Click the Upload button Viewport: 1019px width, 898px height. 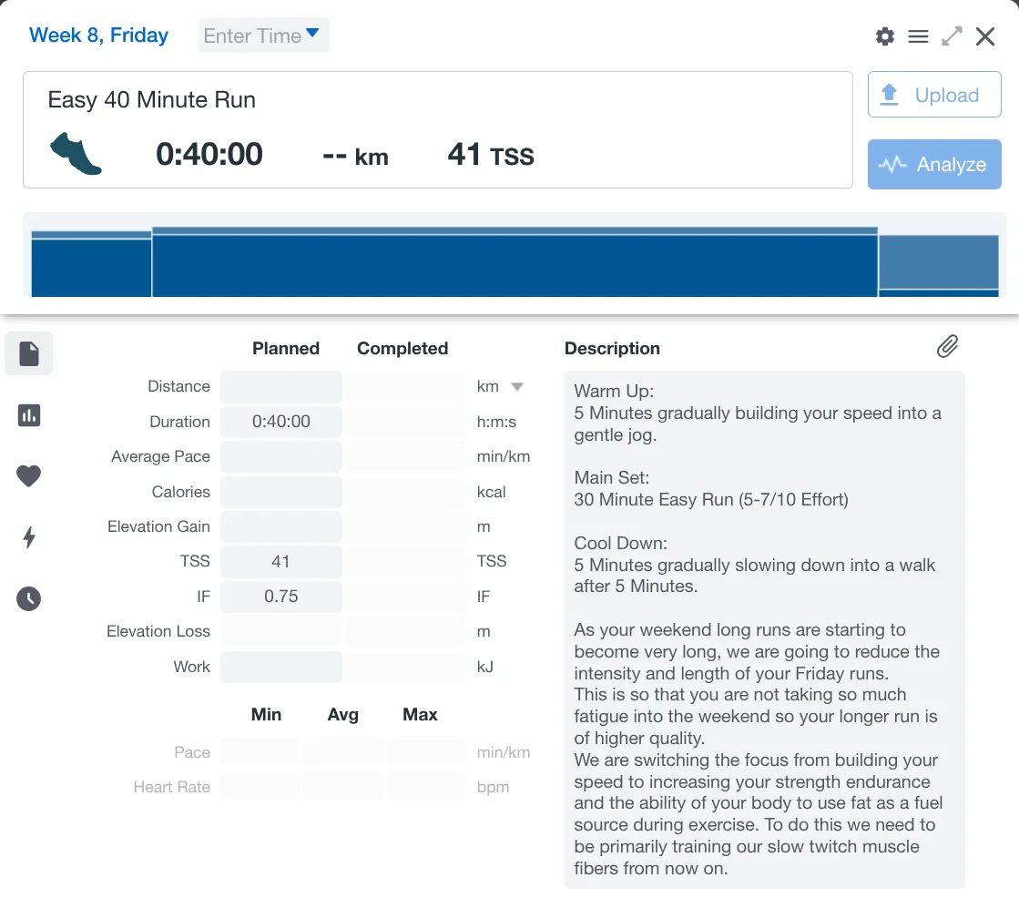[933, 95]
